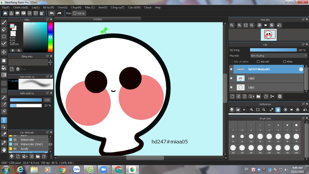The height and width of the screenshot is (174, 309).
Task: Undock the Kiểm soát cọ panel
Action: tap(47, 93)
